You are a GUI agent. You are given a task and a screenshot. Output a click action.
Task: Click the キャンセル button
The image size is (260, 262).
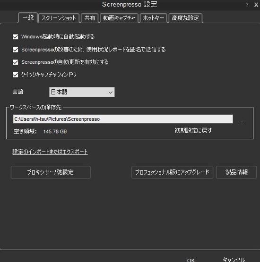tap(234, 260)
